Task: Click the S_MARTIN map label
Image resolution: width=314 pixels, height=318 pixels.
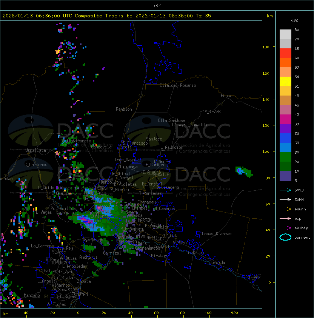Action: 143,220
